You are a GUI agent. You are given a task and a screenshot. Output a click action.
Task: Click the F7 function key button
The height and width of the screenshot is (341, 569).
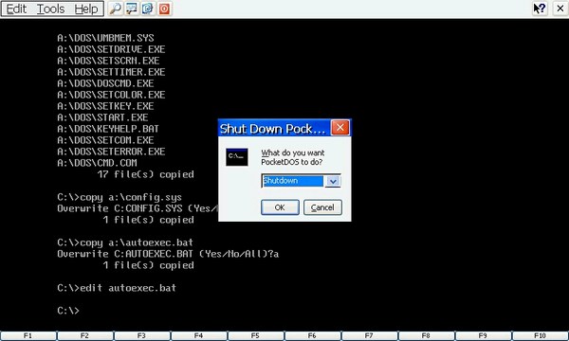369,336
